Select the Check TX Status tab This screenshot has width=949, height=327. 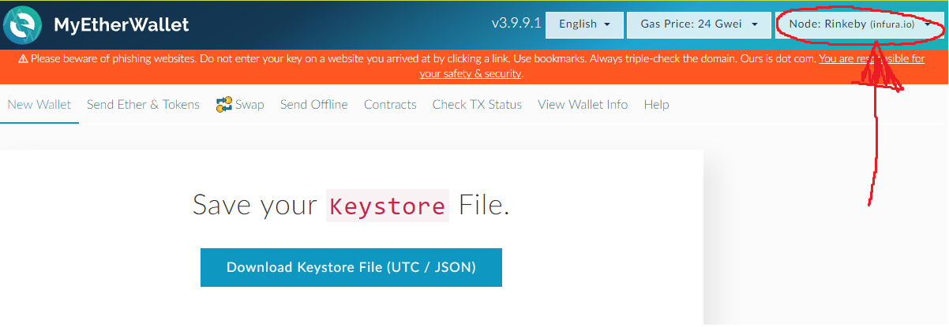pyautogui.click(x=477, y=105)
